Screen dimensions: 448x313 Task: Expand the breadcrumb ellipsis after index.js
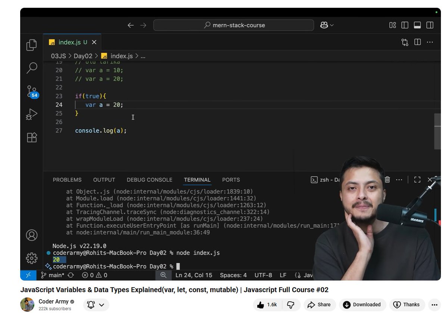(143, 56)
